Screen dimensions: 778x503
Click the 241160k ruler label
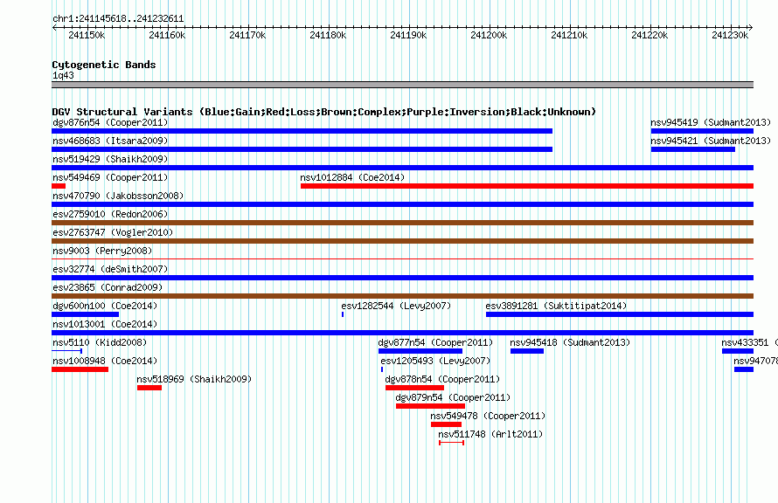(x=167, y=35)
